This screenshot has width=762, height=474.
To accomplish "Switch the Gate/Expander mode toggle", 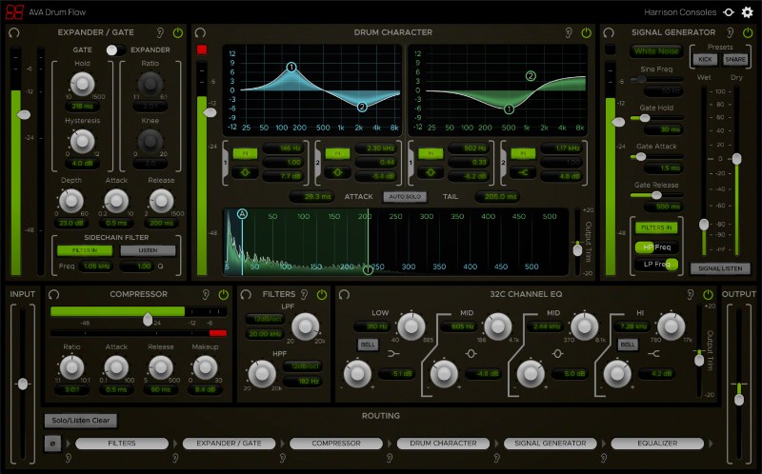I will point(116,49).
